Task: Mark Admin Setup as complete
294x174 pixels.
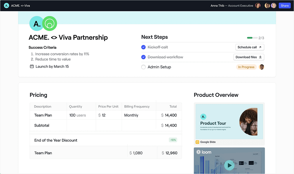Action: click(144, 67)
